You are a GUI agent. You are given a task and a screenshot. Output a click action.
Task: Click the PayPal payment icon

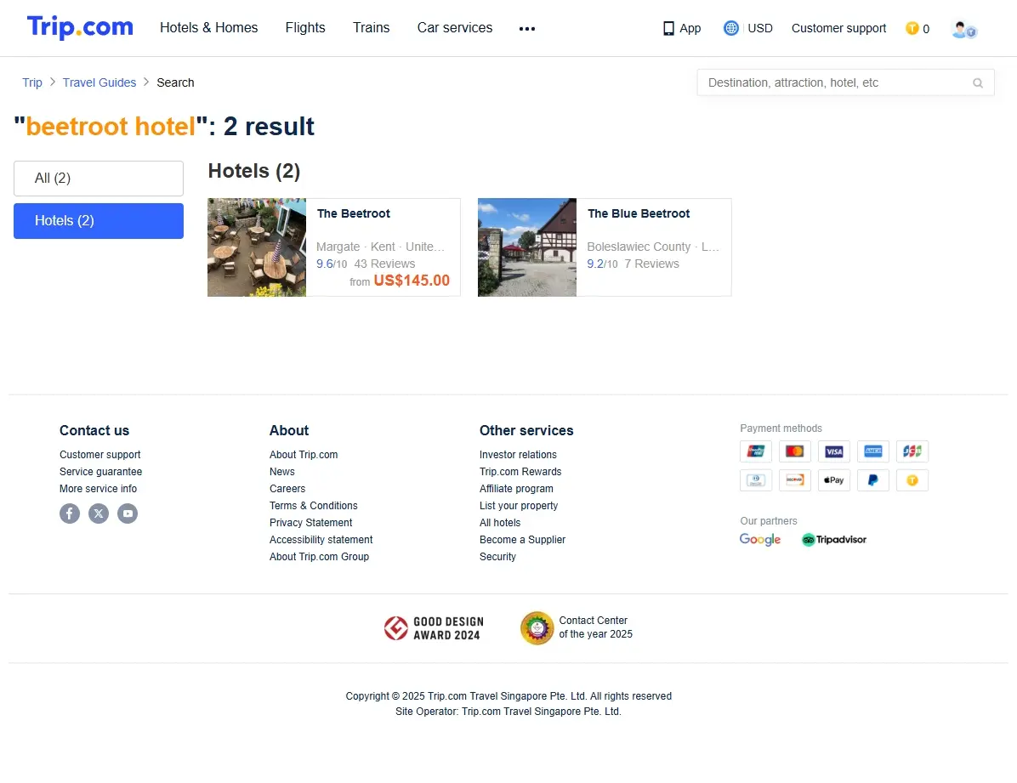873,480
